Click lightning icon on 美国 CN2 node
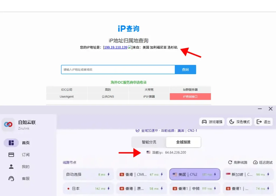 (x=215, y=174)
